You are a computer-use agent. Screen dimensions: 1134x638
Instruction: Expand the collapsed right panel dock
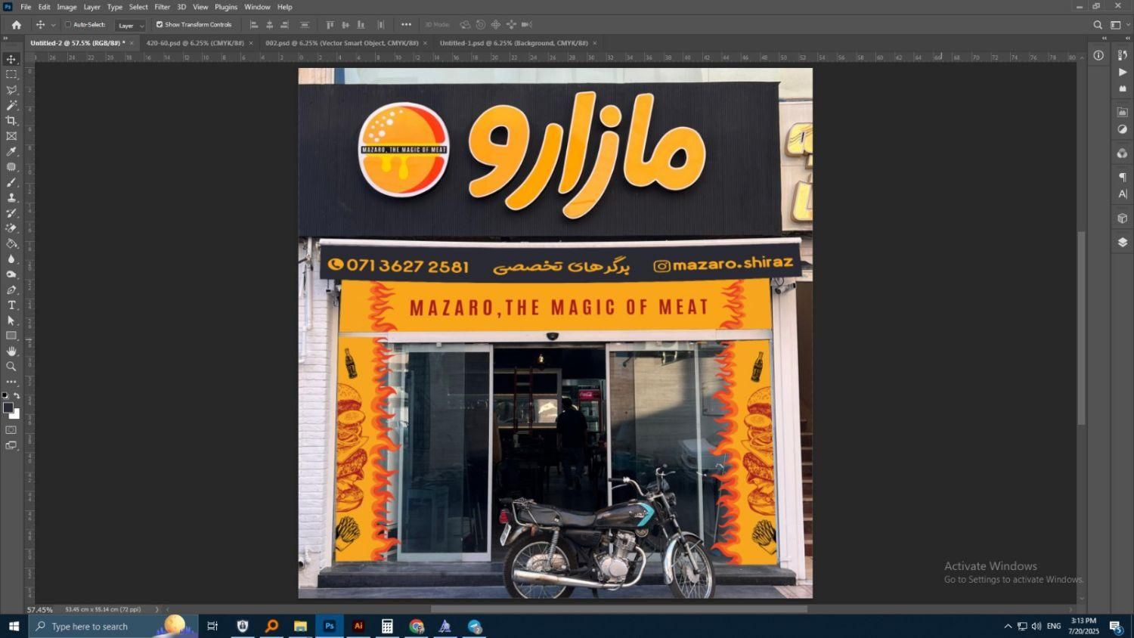tap(1126, 38)
